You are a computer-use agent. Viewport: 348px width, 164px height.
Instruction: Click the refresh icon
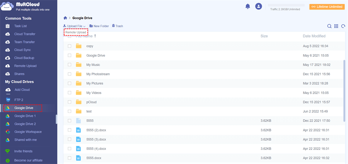coord(343,26)
